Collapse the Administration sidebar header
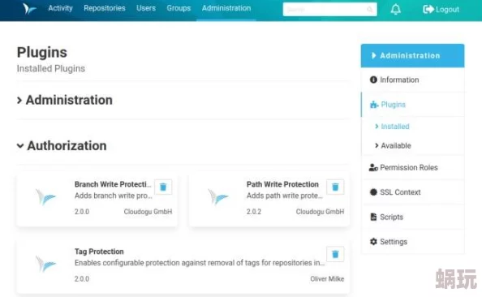Screen dimensions: 482x297 [x=412, y=56]
